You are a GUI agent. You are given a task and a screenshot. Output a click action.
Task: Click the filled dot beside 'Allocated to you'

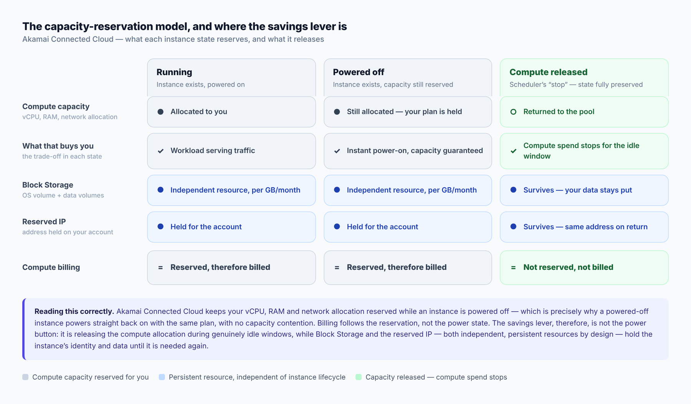click(x=160, y=112)
